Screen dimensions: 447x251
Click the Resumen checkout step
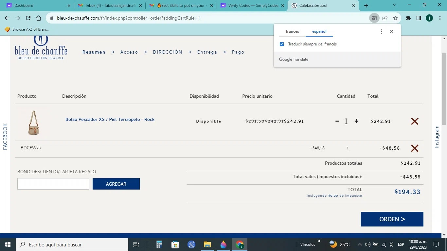pyautogui.click(x=94, y=52)
